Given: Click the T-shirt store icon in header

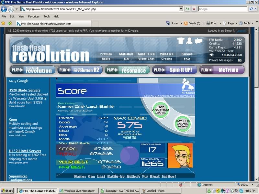Looking at the screenshot, I should click(181, 41).
